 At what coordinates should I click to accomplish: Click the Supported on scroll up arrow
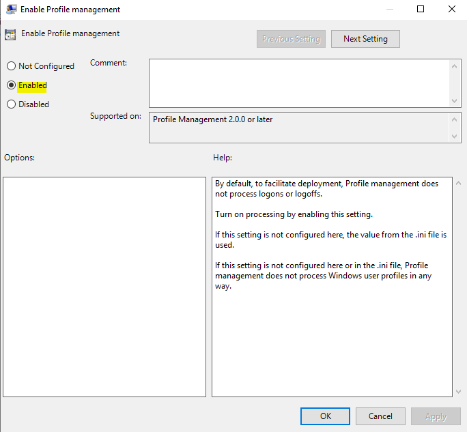[455, 119]
